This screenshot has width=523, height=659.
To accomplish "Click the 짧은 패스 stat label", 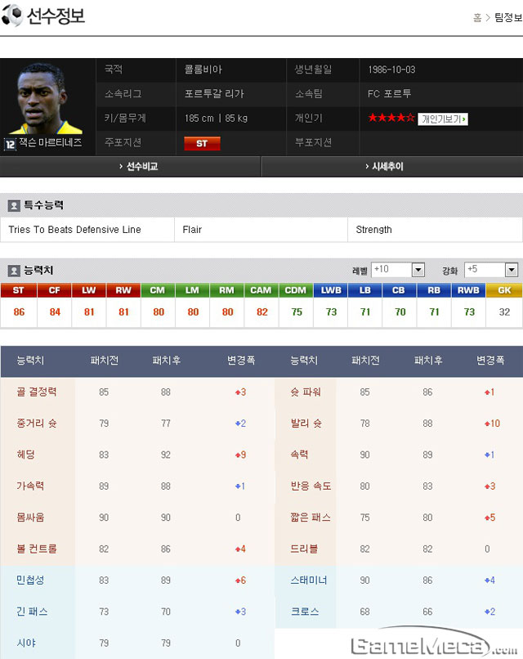I will [311, 518].
